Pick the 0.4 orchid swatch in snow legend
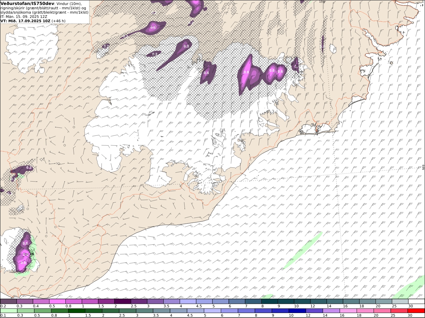 [41, 301]
